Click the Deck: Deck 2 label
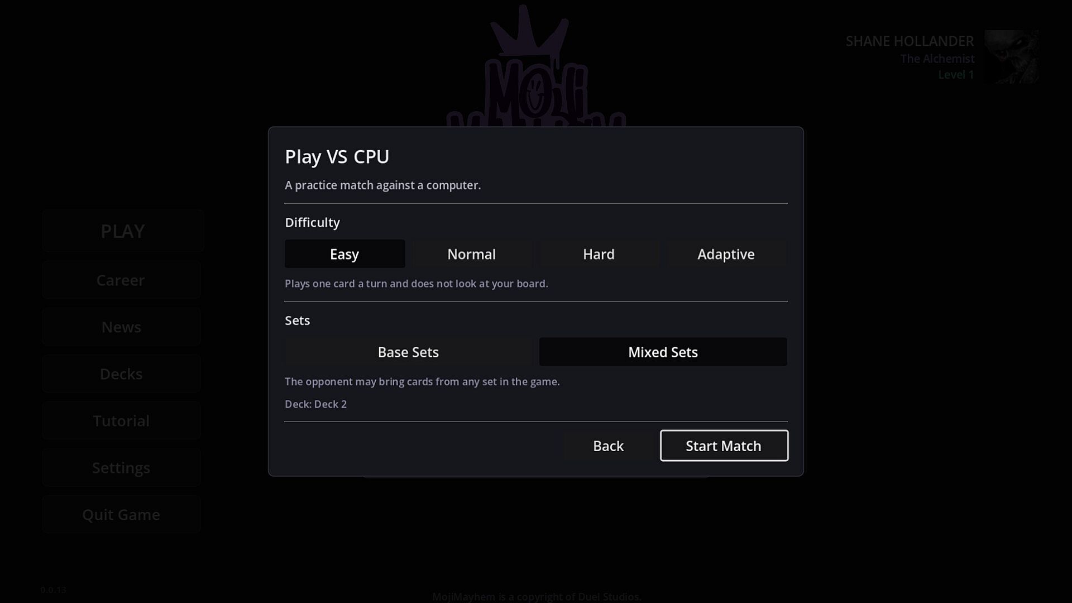This screenshot has height=603, width=1072. tap(315, 404)
